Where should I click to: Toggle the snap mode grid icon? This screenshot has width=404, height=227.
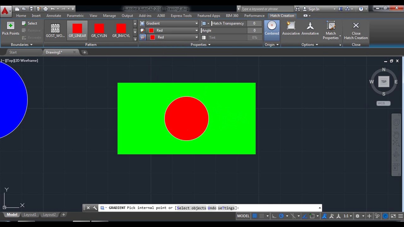pyautogui.click(x=262, y=216)
